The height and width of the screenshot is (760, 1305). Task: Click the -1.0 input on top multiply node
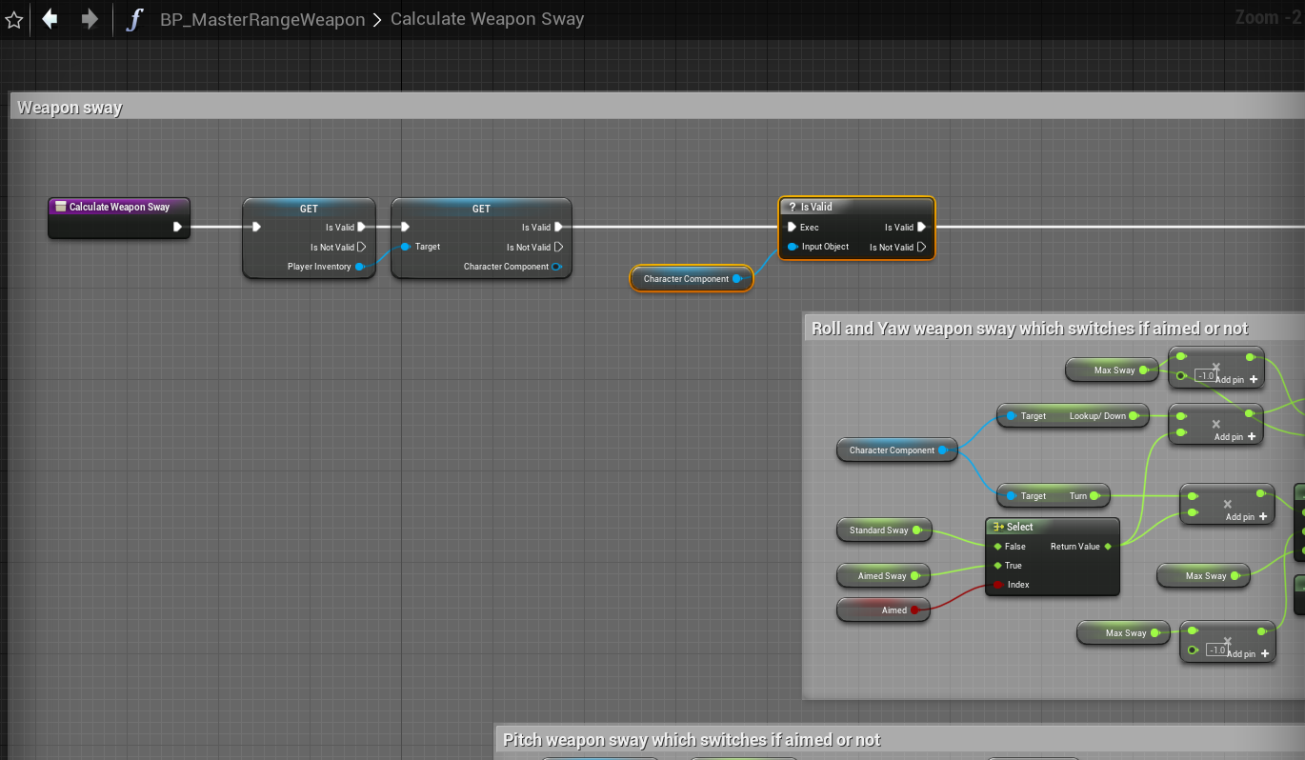pyautogui.click(x=1205, y=375)
